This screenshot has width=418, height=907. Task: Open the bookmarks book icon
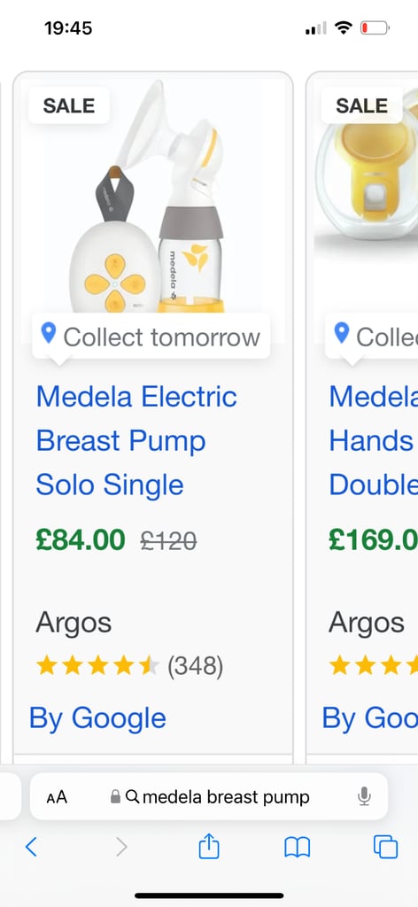point(298,848)
